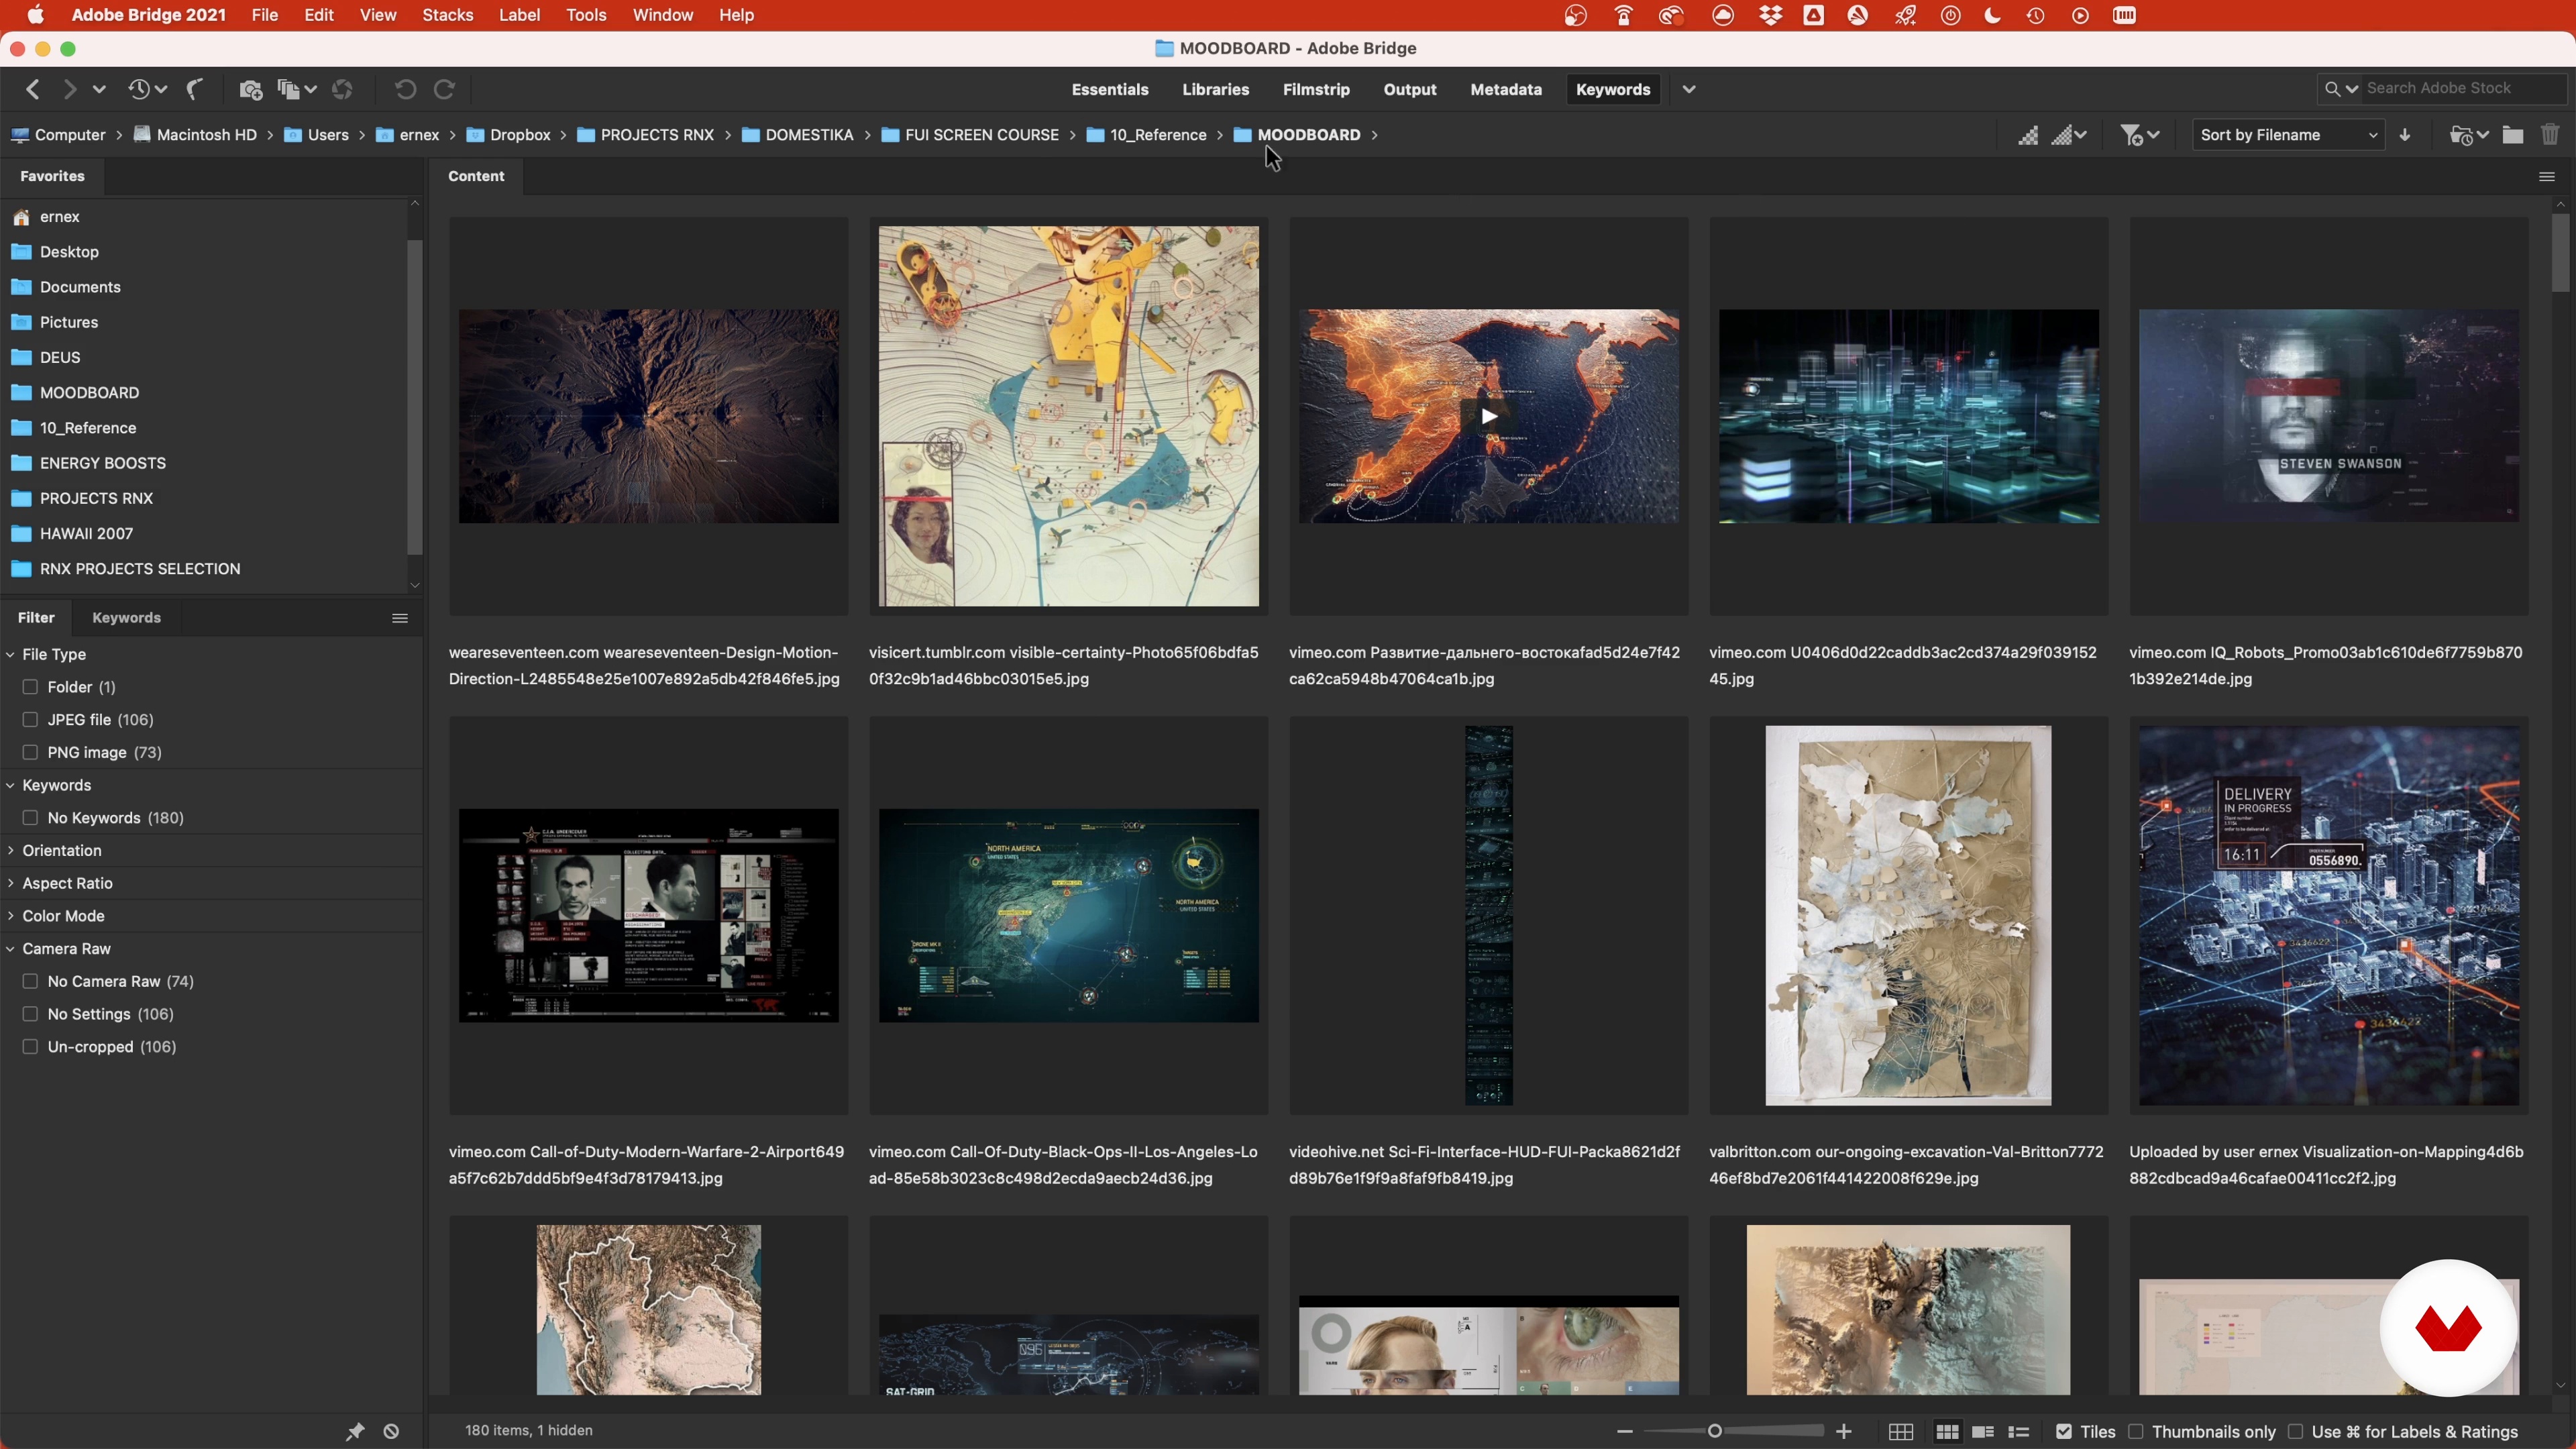Open recent files history icon

146,90
